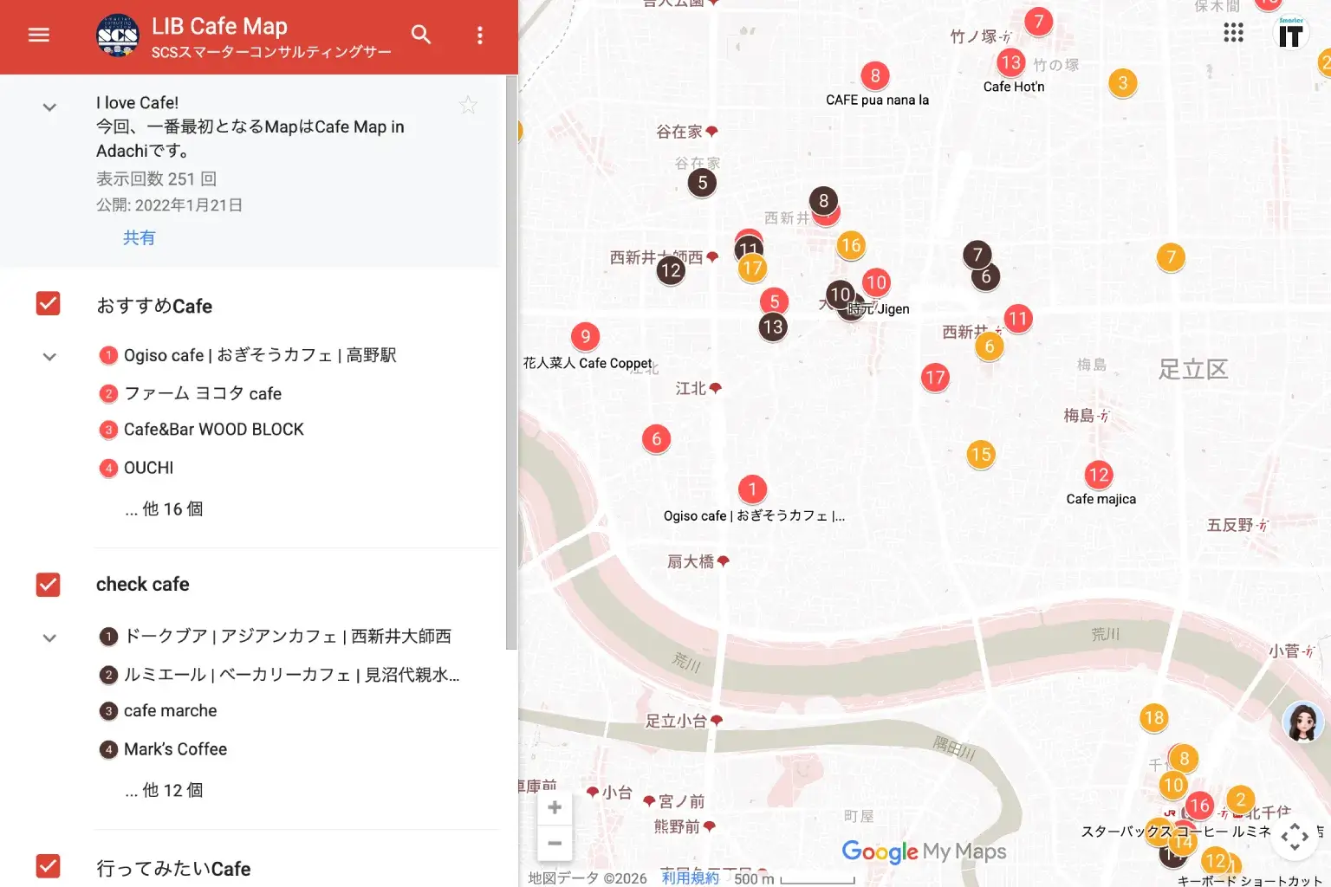Collapse the おすすめCafe item list

[49, 356]
